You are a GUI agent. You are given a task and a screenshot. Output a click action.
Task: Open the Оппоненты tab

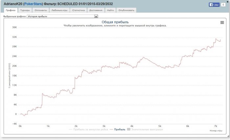point(41,10)
